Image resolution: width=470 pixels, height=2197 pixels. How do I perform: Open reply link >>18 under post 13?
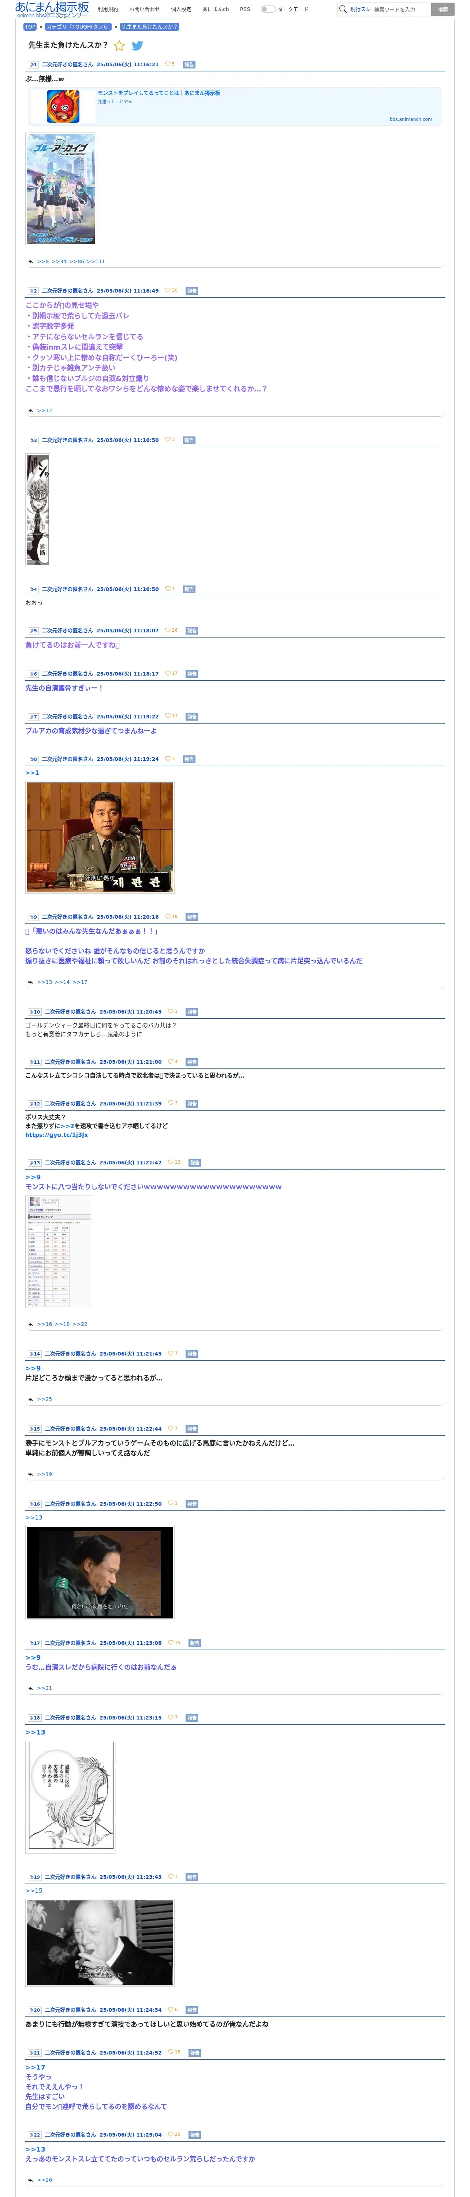[62, 1324]
